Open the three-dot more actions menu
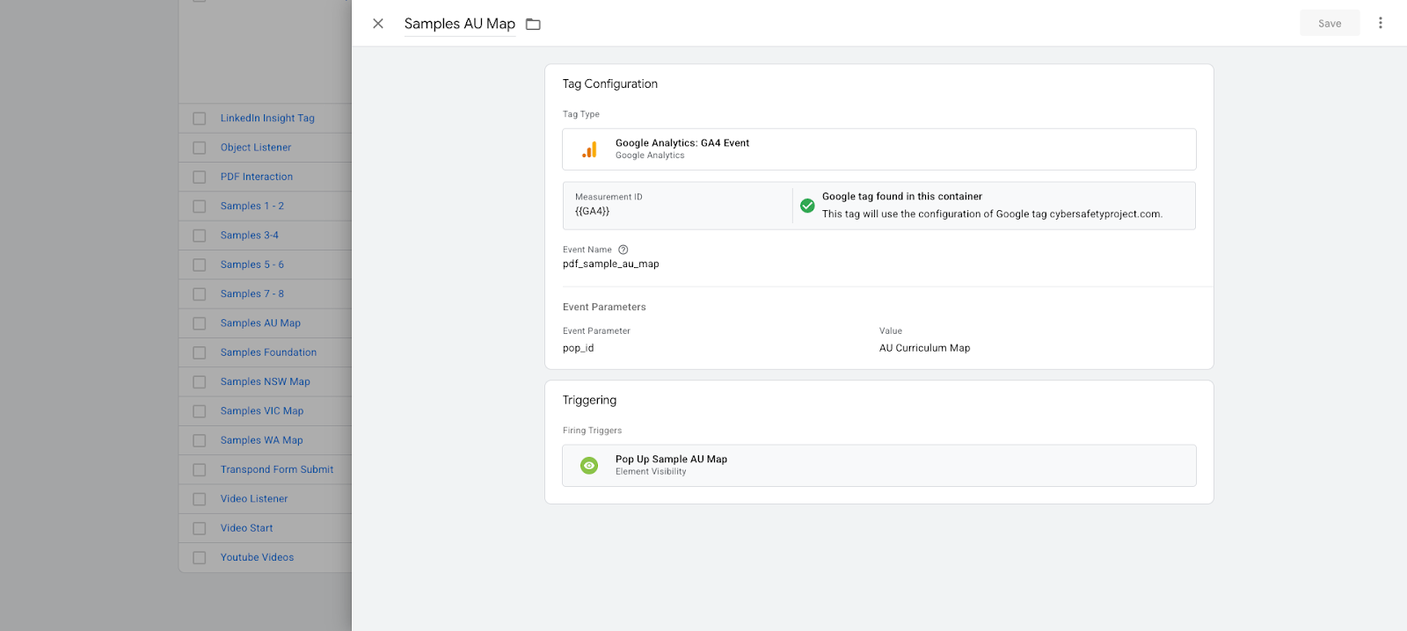The height and width of the screenshot is (631, 1407). 1380,24
